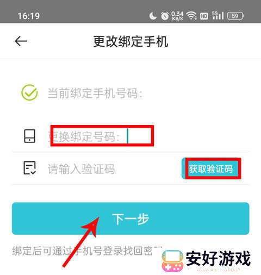Tap the 下一步 next step button
Image resolution: width=261 pixels, height=275 pixels.
point(130,218)
